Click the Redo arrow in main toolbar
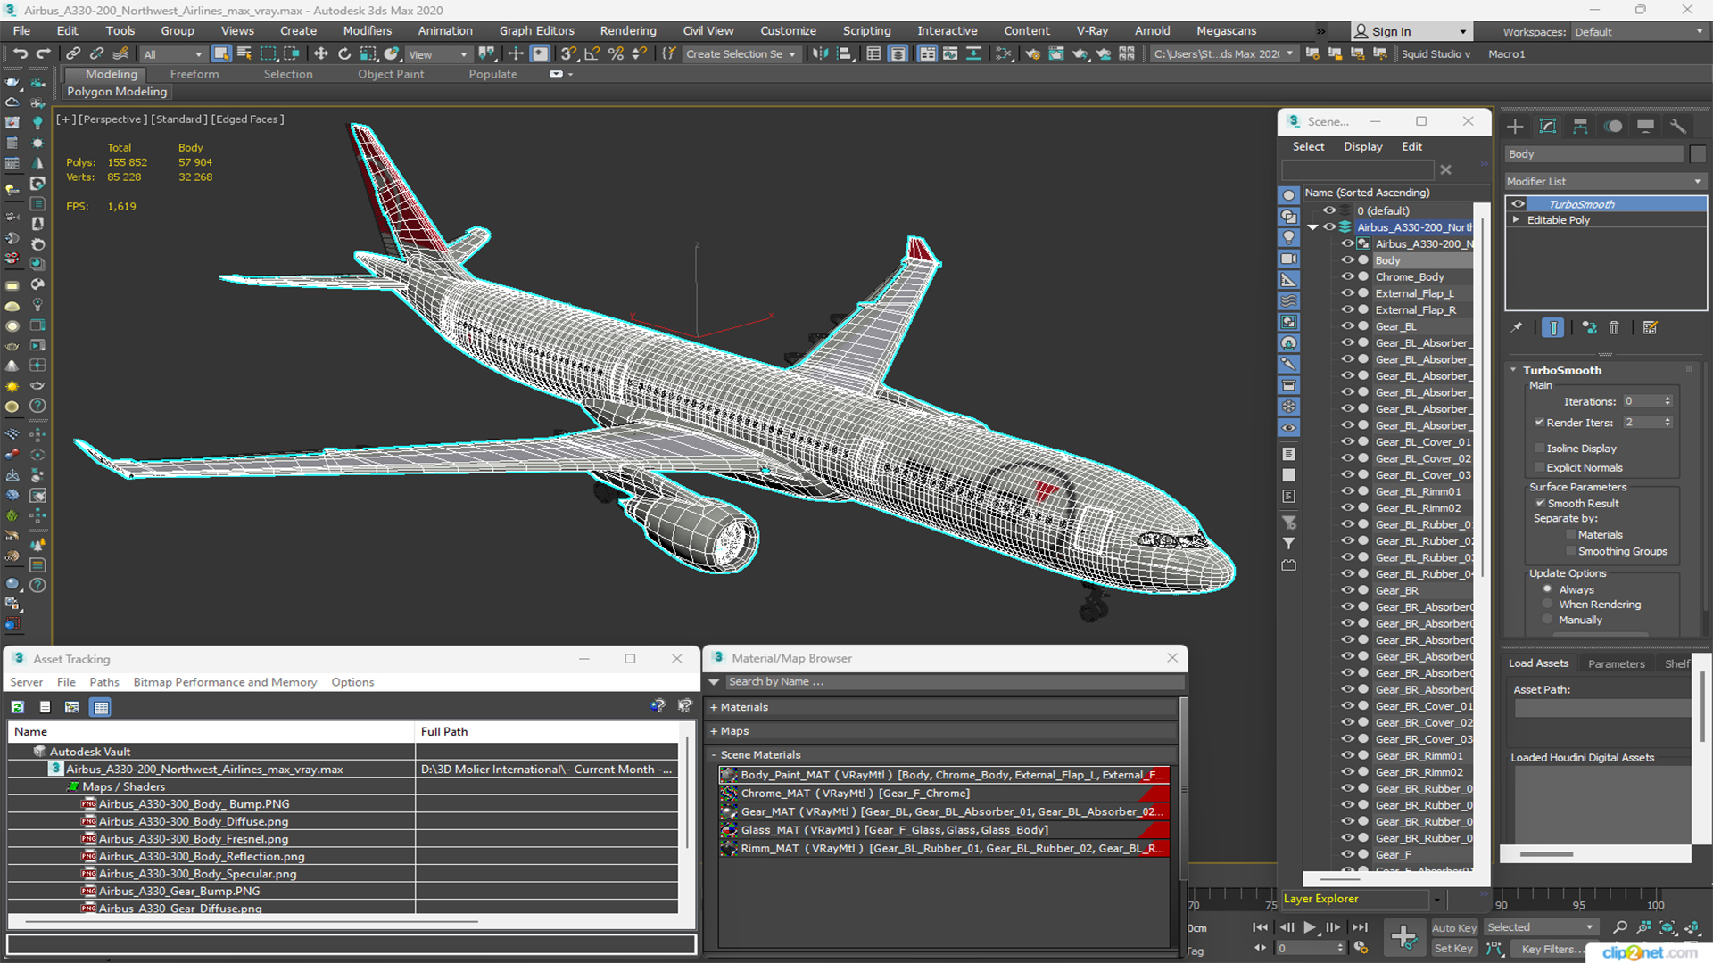Image resolution: width=1713 pixels, height=963 pixels. (43, 54)
